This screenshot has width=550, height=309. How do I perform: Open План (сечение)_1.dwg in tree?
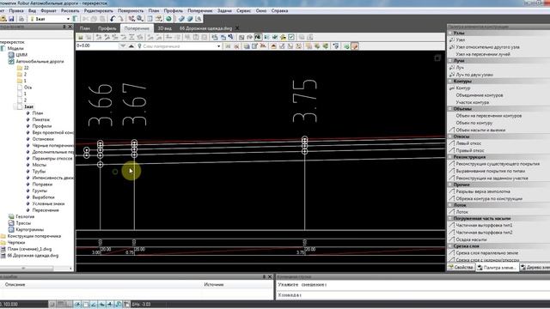(x=29, y=249)
